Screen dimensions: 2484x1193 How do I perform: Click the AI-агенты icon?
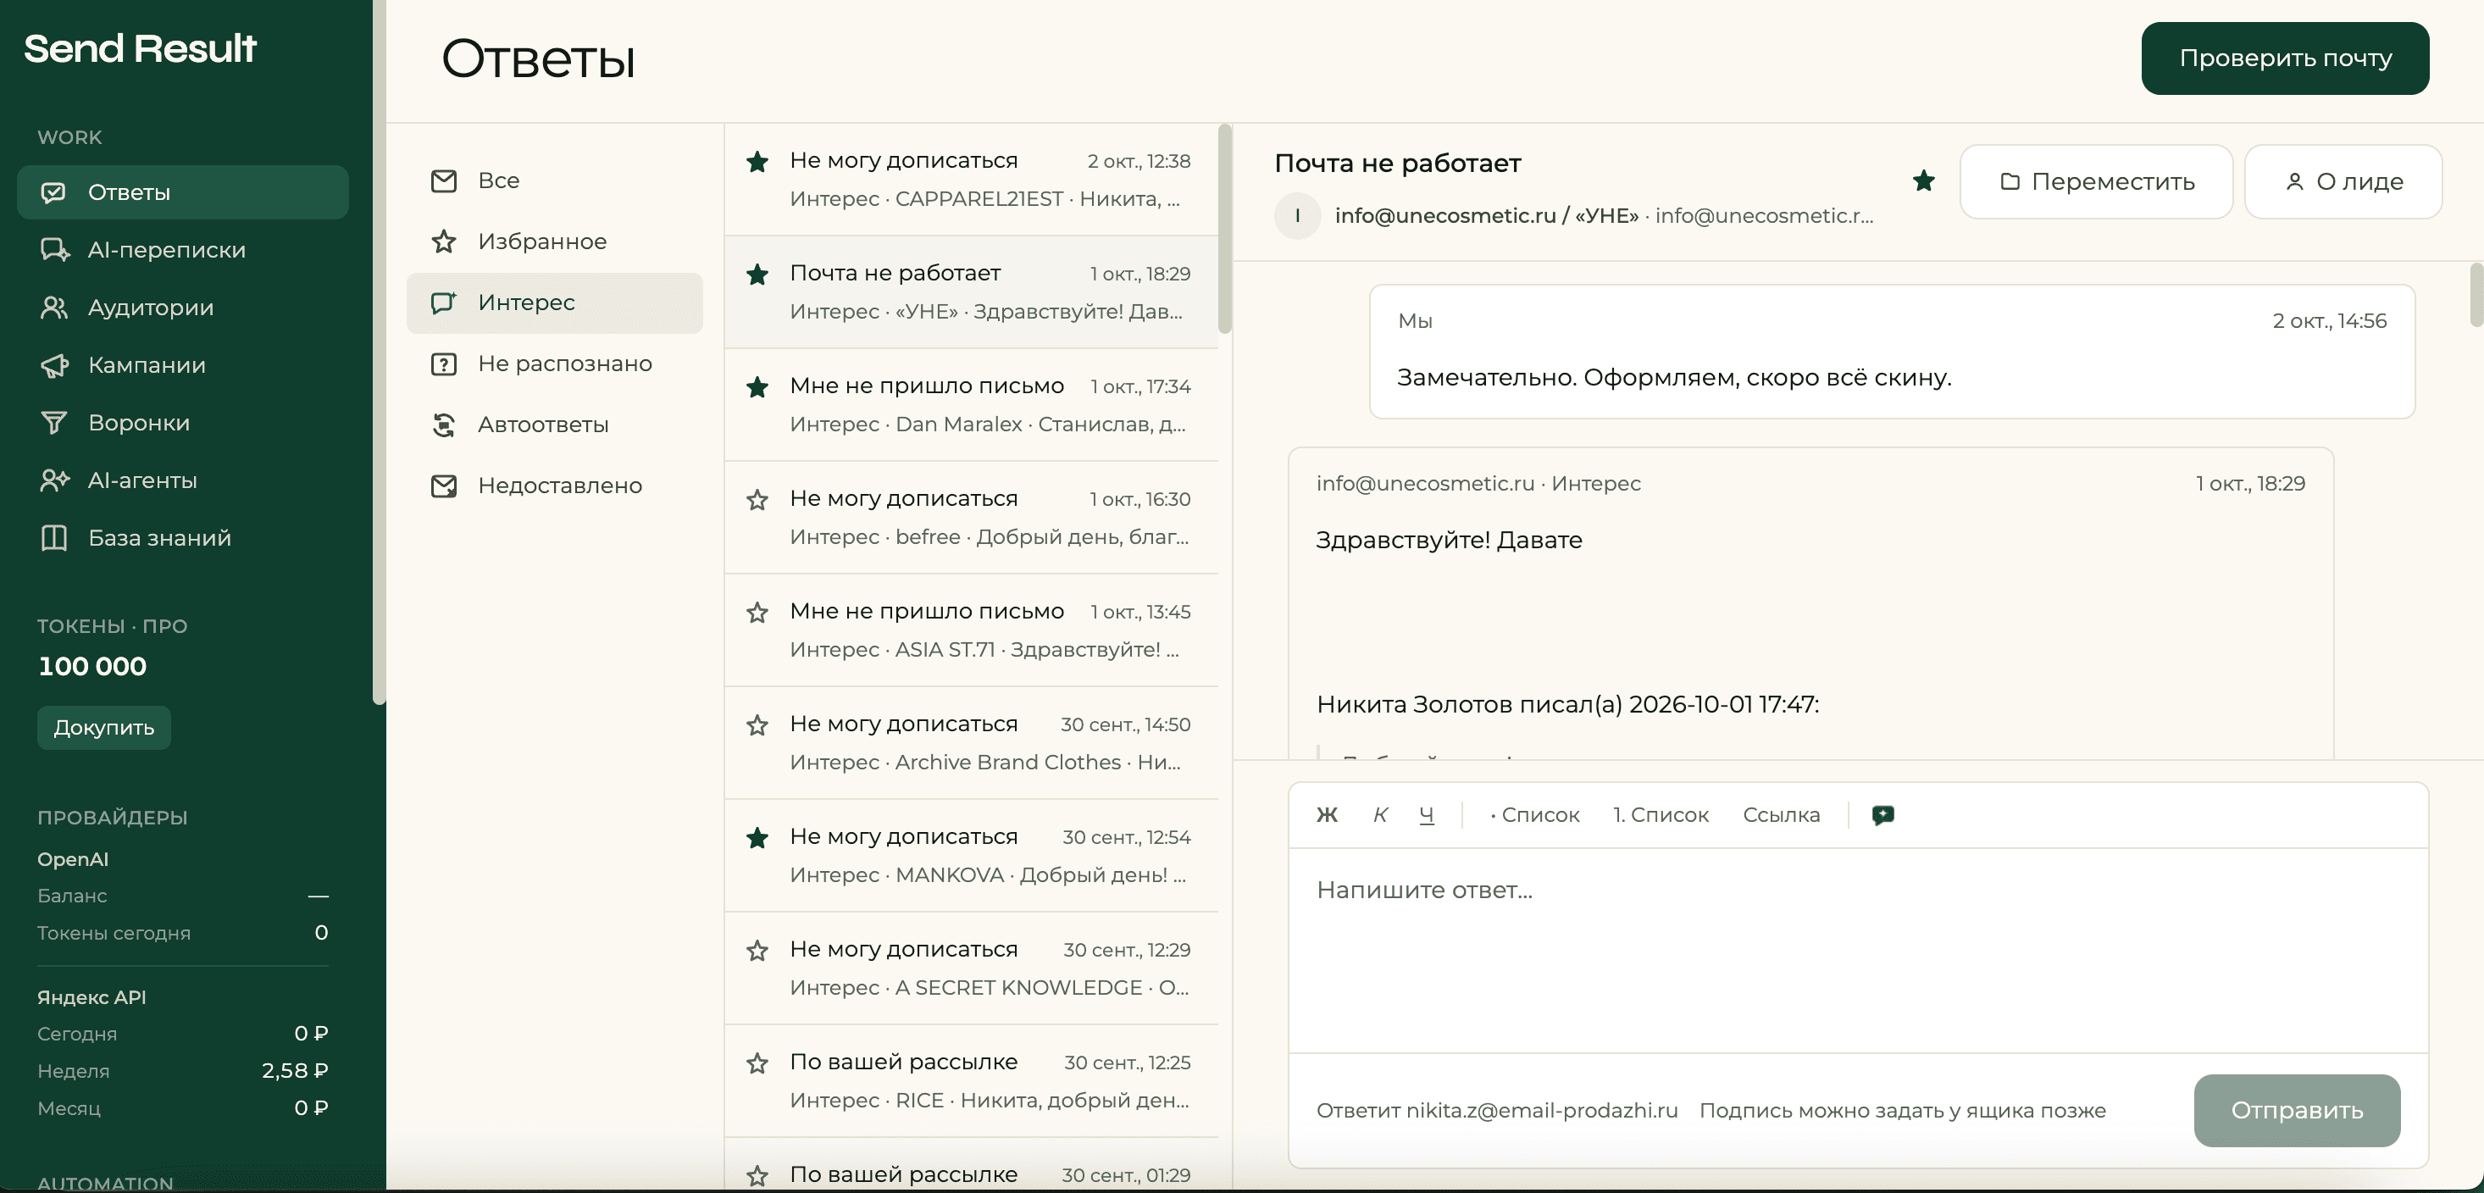tap(54, 480)
